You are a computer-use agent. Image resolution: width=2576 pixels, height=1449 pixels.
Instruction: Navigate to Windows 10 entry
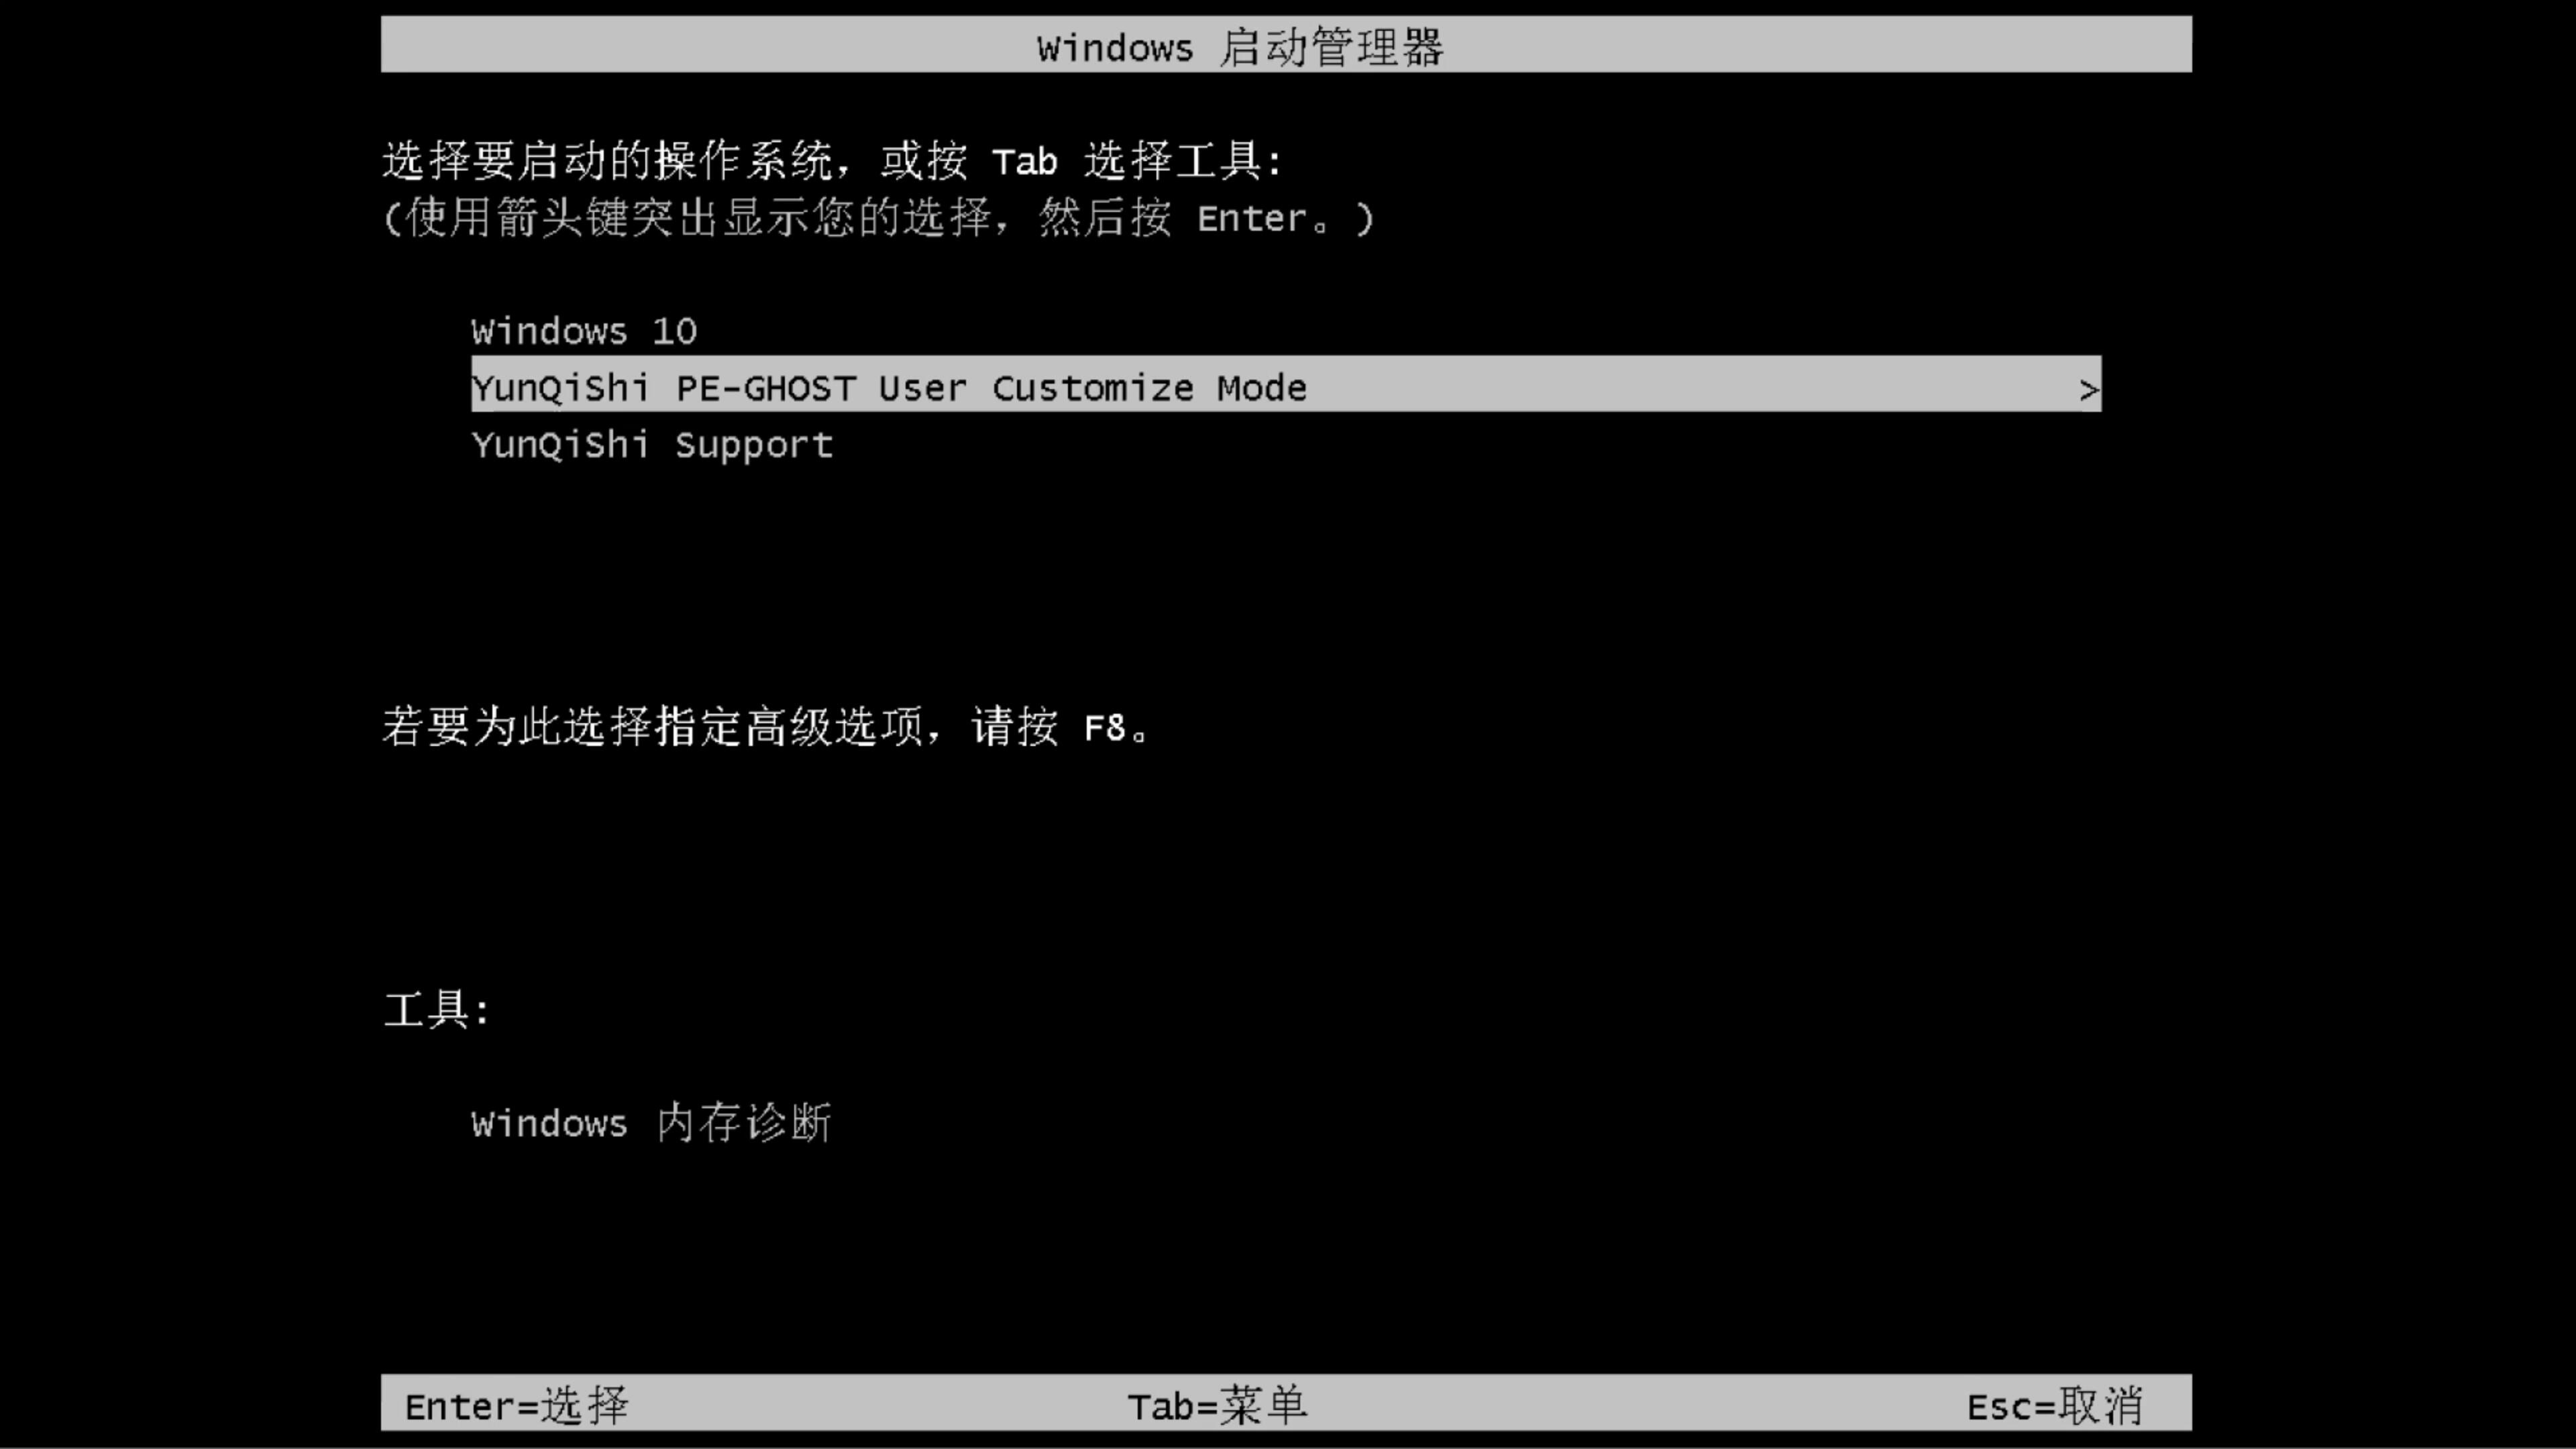coord(582,329)
